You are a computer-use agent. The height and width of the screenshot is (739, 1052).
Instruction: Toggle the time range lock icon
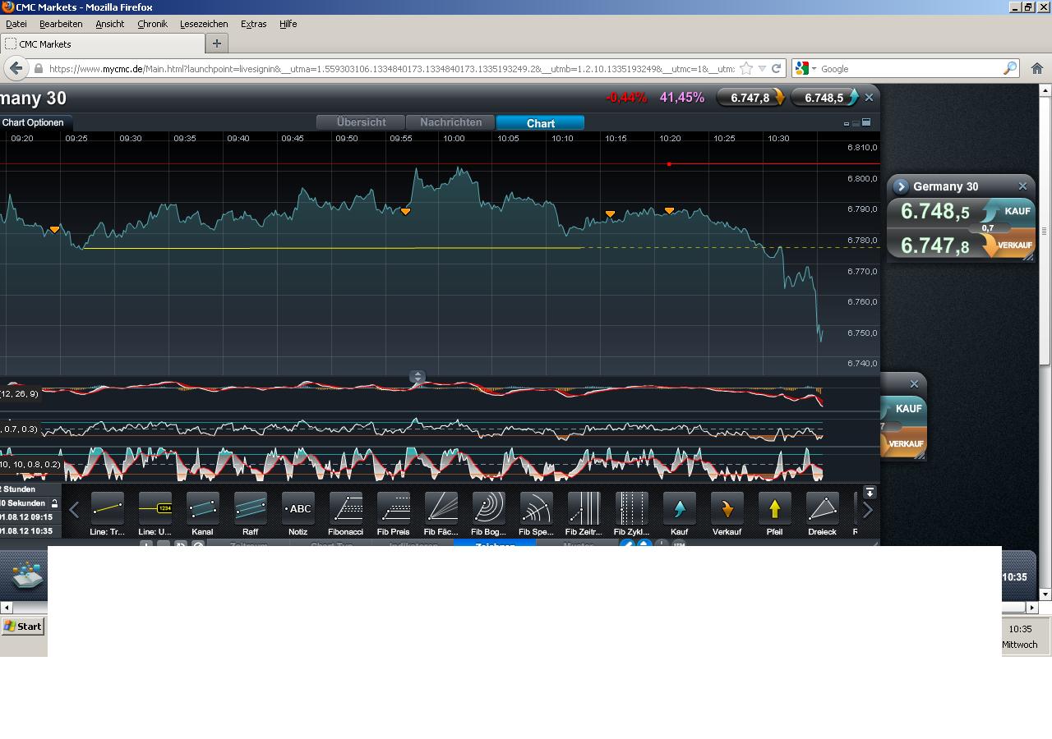click(55, 503)
